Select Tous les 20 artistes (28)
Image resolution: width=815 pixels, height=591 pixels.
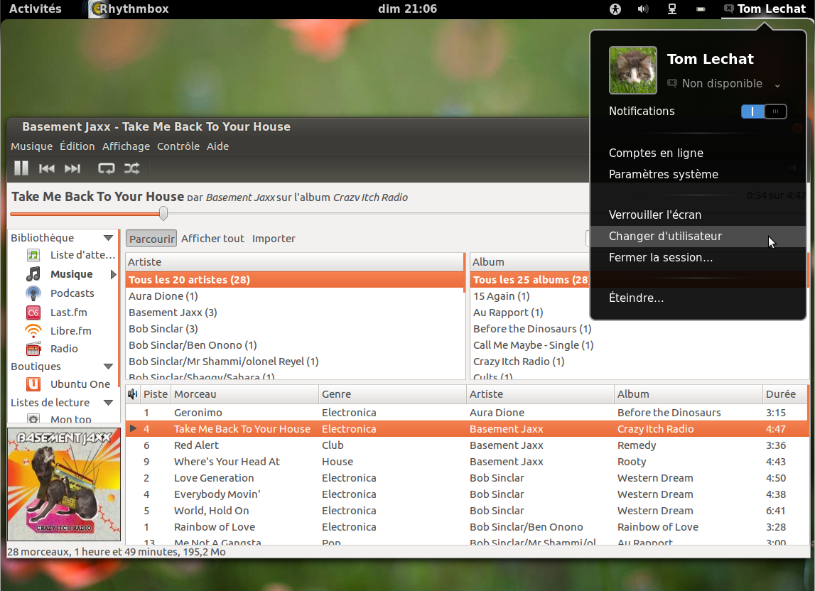click(295, 280)
